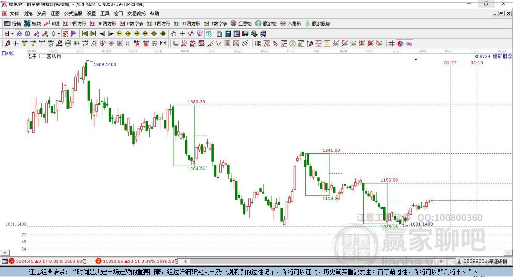This screenshot has width=513, height=277.
Task: Click the black right arrow icon
Action: (111, 34)
